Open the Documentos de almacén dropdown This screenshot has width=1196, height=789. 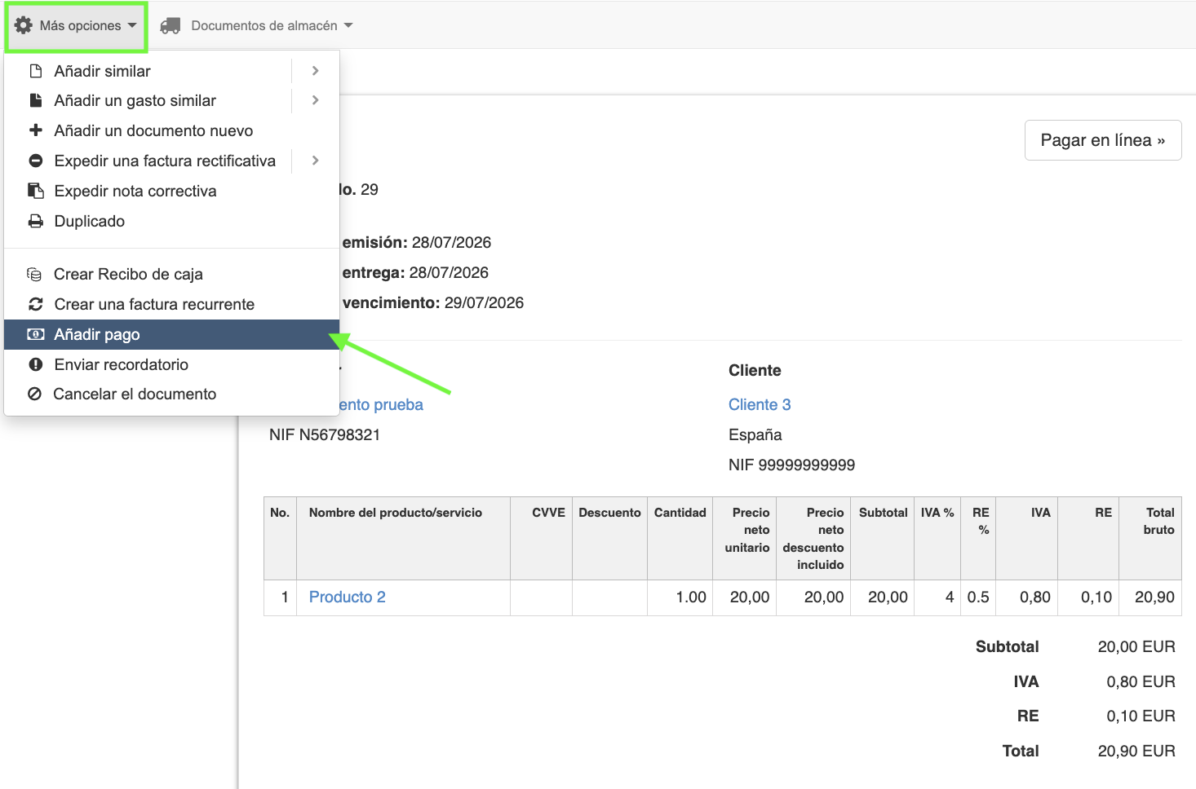tap(257, 26)
